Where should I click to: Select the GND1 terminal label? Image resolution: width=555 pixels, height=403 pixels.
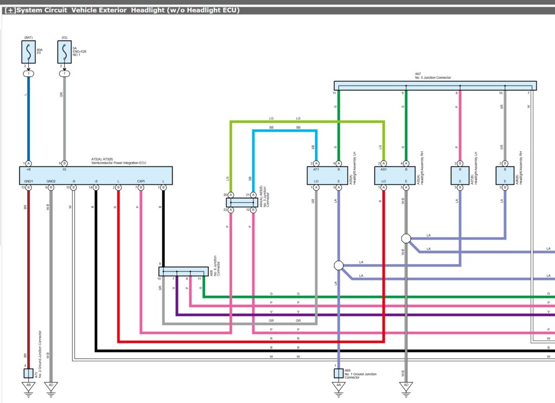pyautogui.click(x=28, y=181)
